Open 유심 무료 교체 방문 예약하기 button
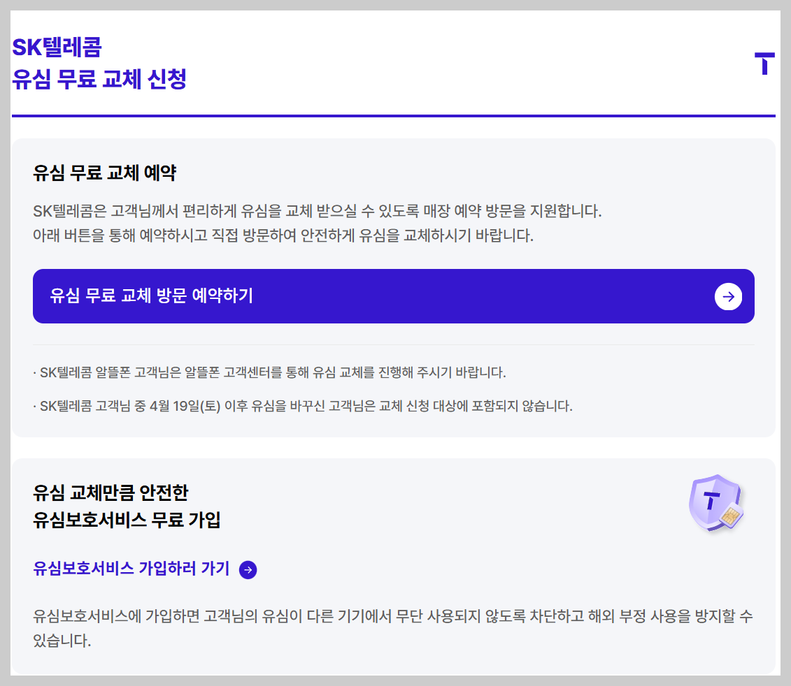This screenshot has width=791, height=686. coord(394,296)
